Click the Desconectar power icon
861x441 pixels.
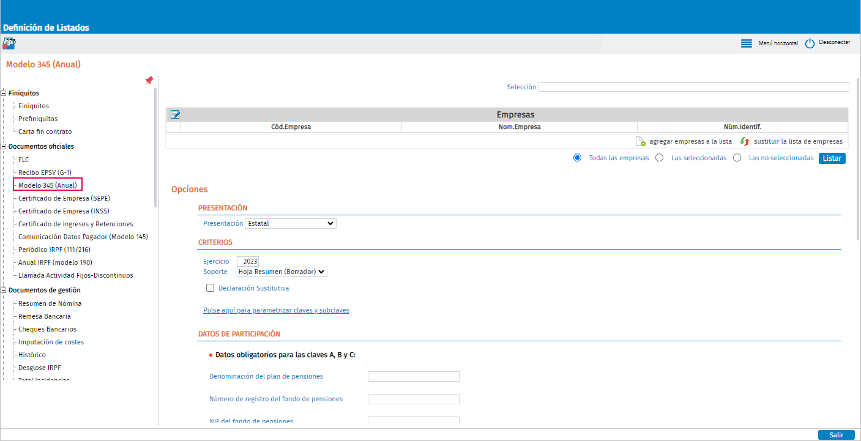[810, 43]
